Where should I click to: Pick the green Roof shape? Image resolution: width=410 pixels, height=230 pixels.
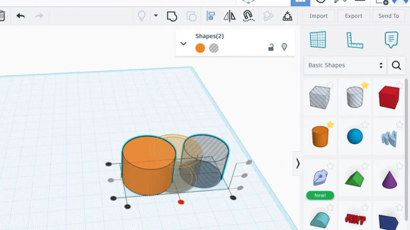355,179
